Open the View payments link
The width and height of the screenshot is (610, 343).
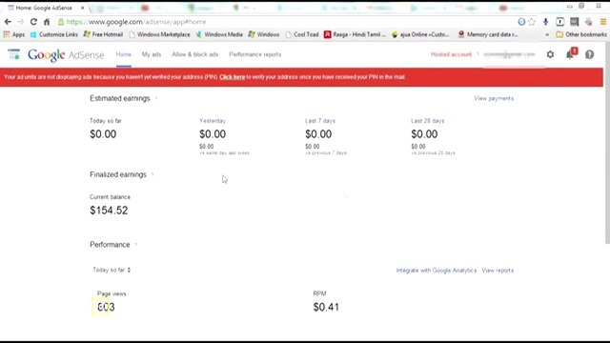pyautogui.click(x=494, y=98)
